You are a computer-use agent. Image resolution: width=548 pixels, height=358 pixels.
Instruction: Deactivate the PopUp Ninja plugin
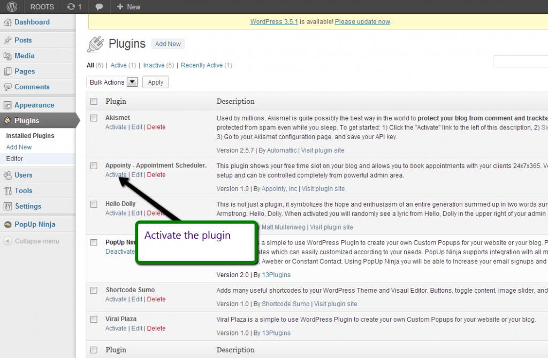[x=120, y=252]
